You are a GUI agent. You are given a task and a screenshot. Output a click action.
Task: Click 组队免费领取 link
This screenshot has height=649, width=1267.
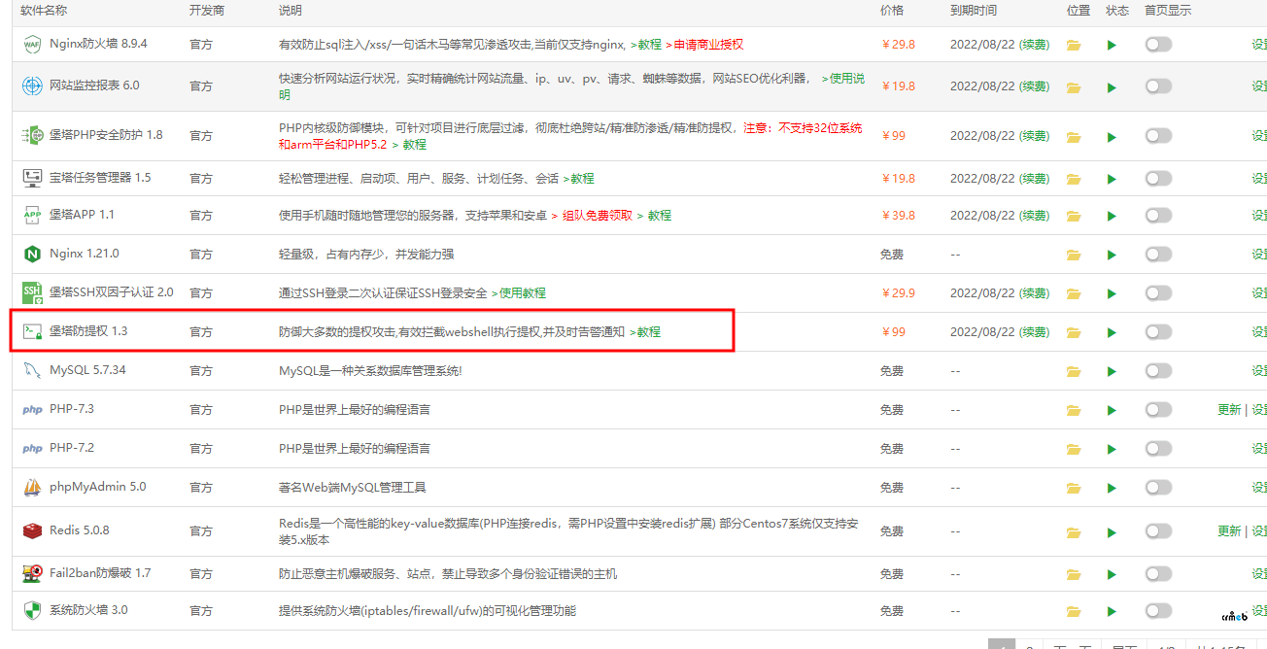[x=592, y=215]
